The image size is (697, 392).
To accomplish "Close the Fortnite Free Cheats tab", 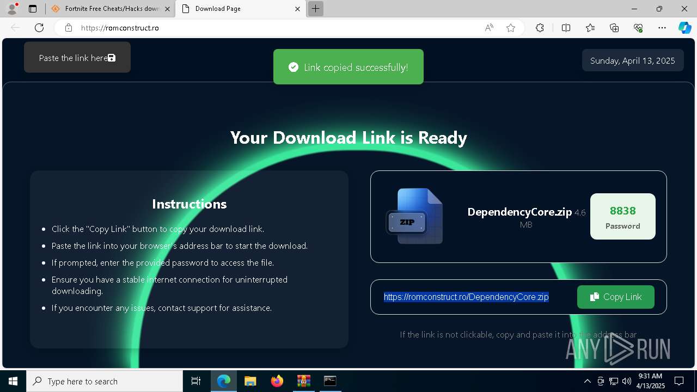I will tap(167, 9).
